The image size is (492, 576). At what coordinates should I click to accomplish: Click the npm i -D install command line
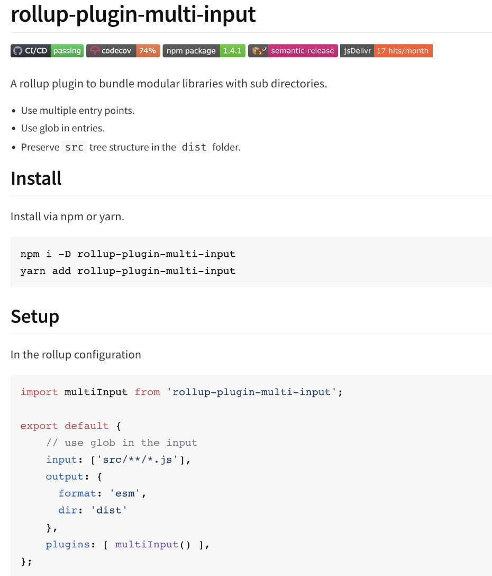pyautogui.click(x=128, y=254)
